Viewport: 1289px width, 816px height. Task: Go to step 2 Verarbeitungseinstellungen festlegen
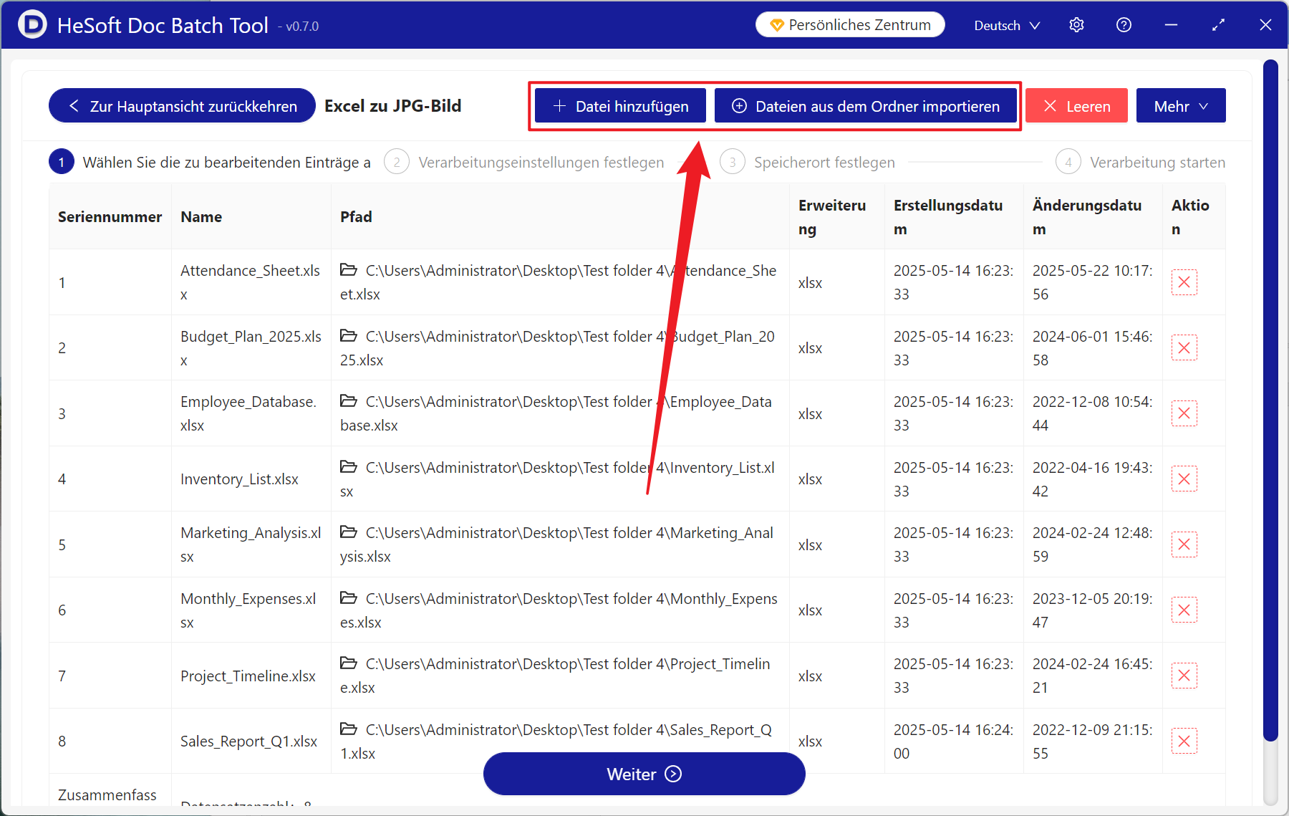[x=524, y=163]
